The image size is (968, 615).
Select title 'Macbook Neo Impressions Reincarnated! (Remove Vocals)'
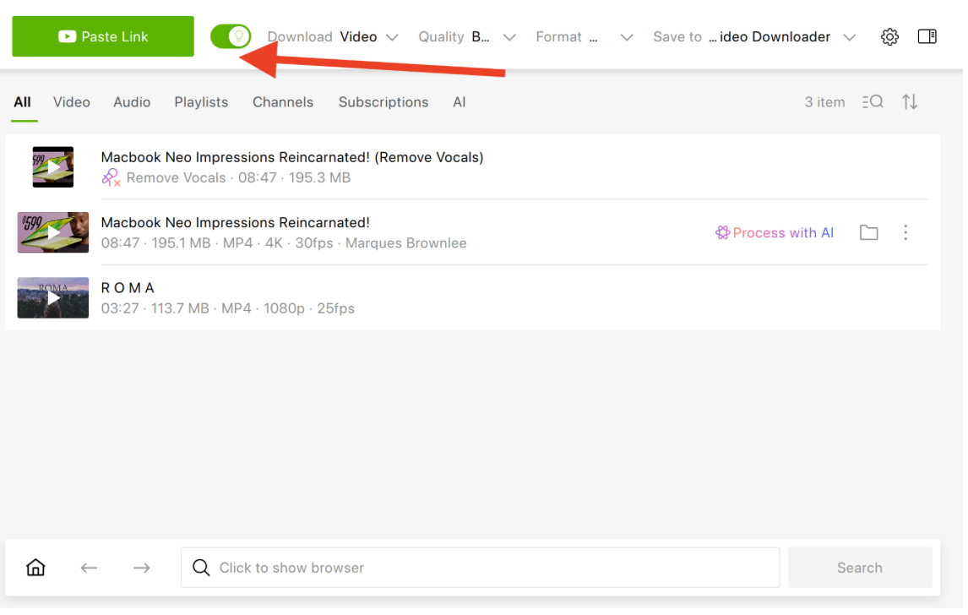point(292,157)
